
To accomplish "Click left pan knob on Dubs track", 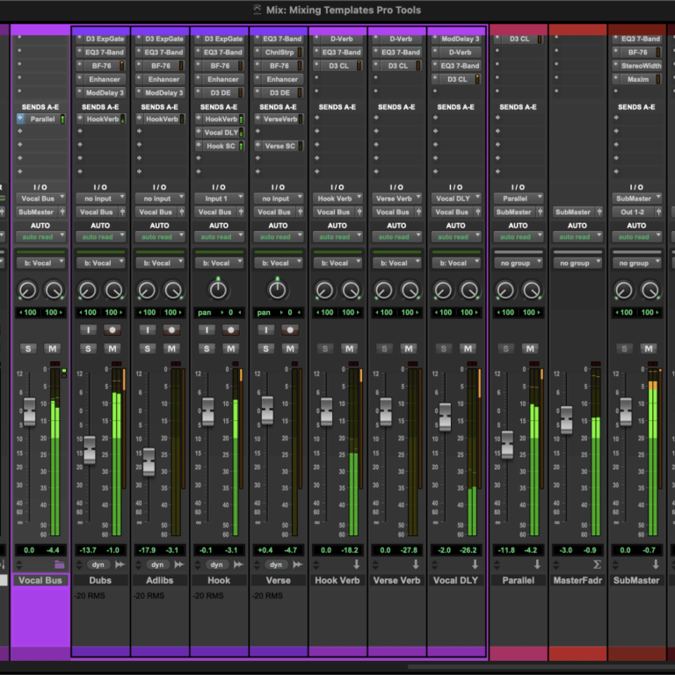I will (88, 291).
